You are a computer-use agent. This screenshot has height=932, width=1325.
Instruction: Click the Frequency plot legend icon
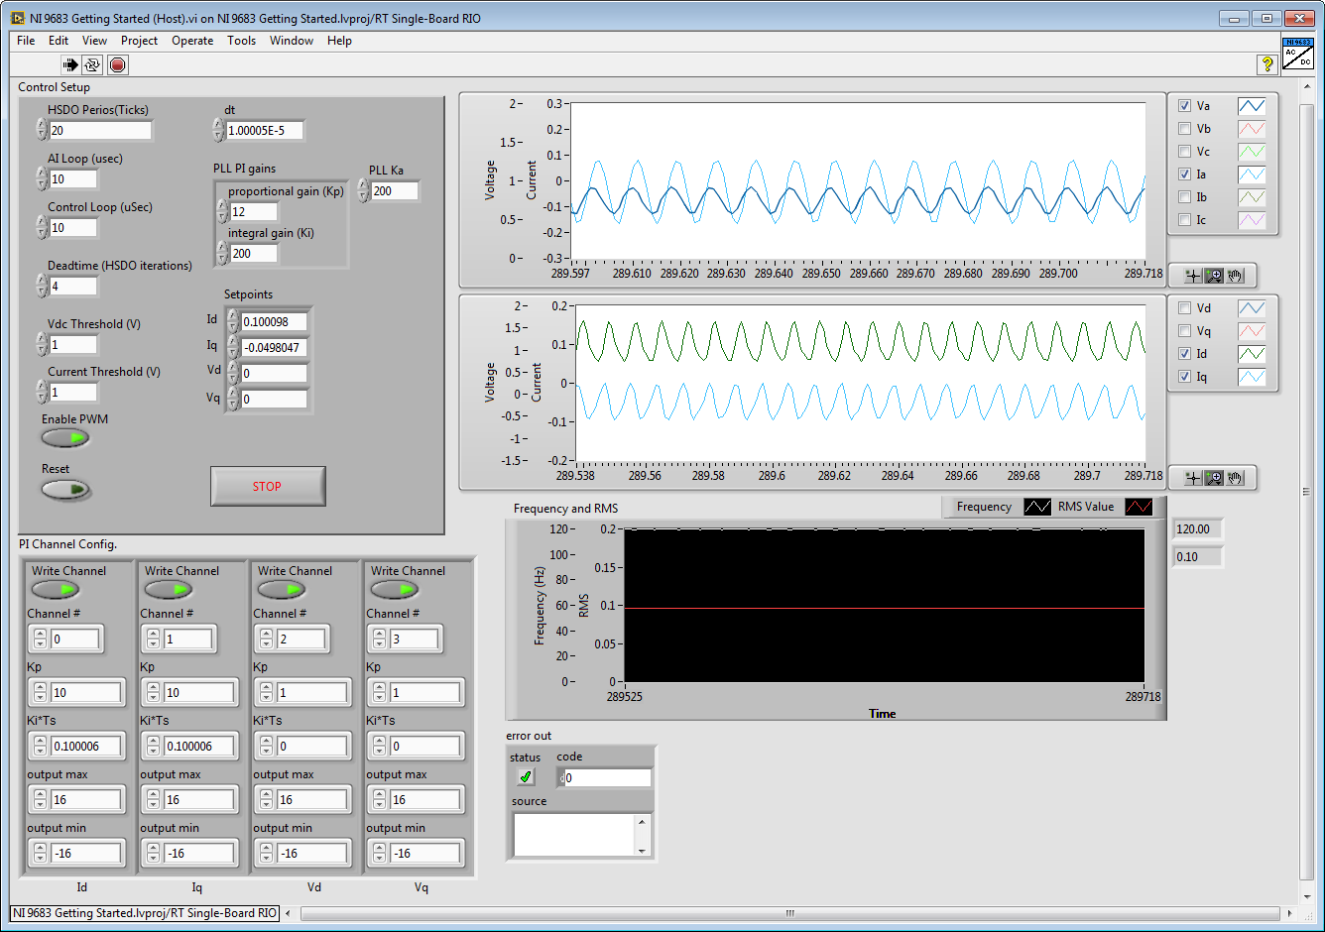click(1036, 507)
